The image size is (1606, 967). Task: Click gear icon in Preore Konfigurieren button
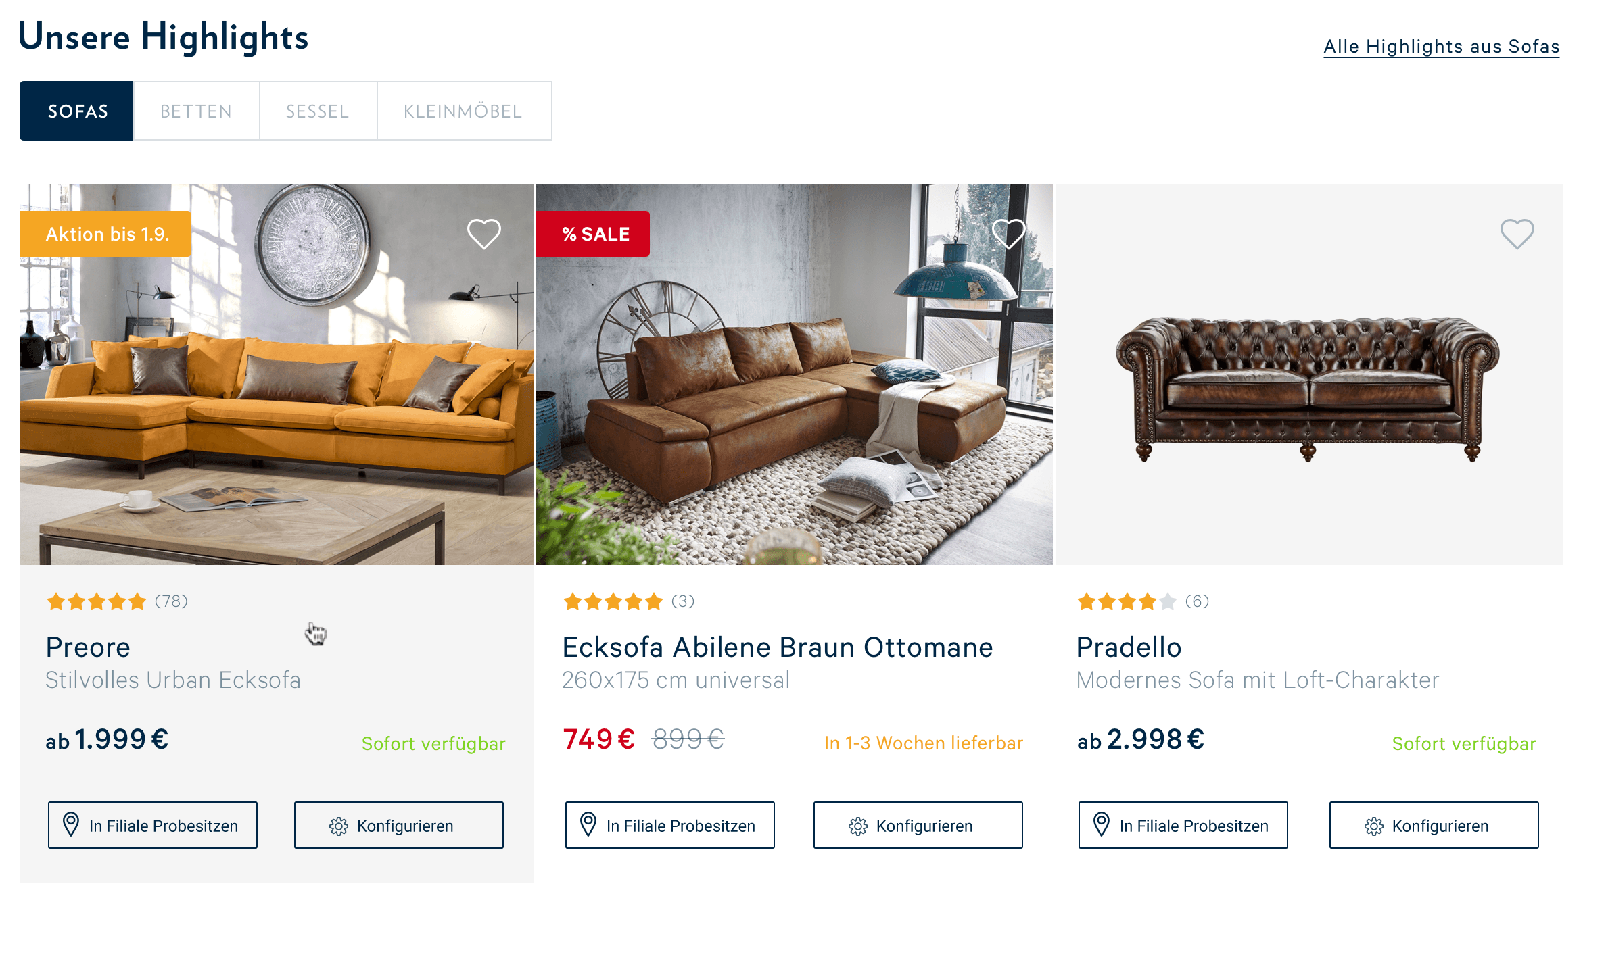click(x=339, y=826)
